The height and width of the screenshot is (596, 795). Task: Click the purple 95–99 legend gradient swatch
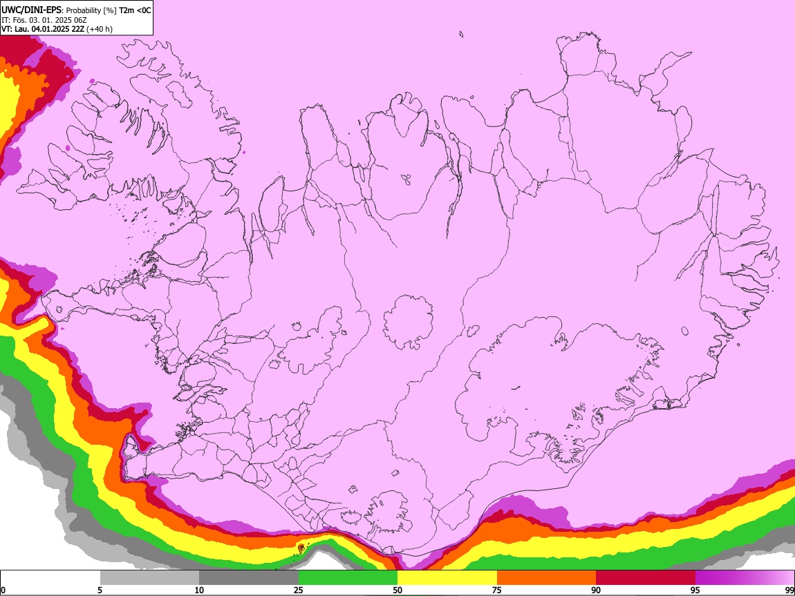point(745,578)
